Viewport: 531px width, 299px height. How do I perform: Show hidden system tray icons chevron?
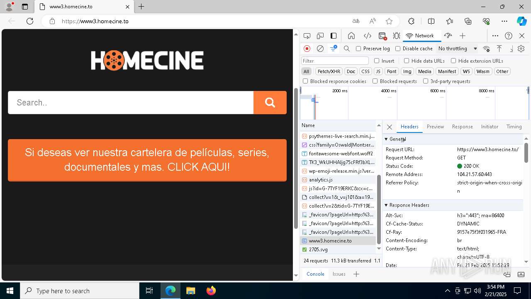coord(447,291)
